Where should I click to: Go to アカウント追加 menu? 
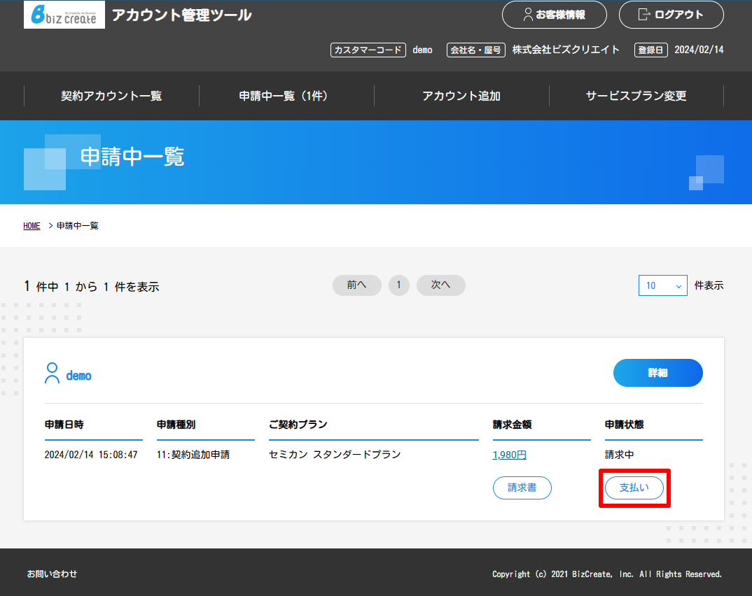(461, 96)
